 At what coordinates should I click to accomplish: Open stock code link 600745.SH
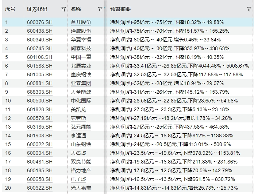coord(39,48)
